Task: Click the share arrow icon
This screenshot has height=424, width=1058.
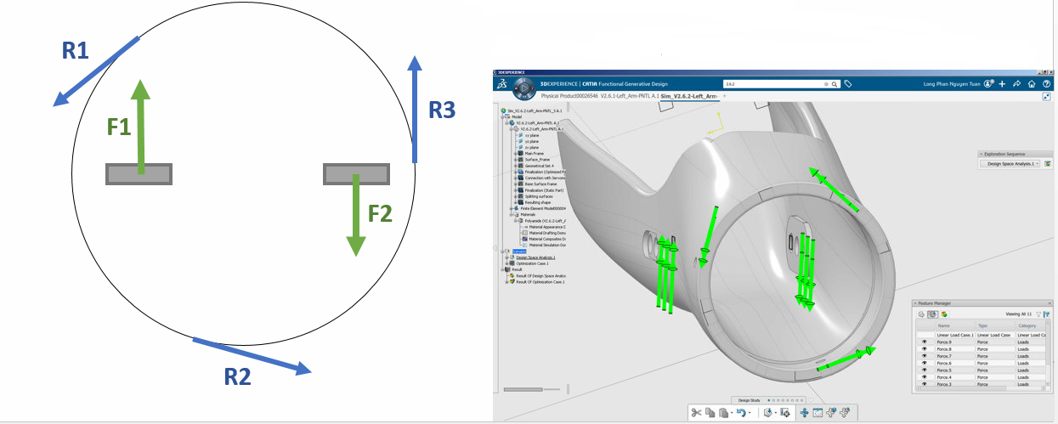Action: pos(1016,84)
